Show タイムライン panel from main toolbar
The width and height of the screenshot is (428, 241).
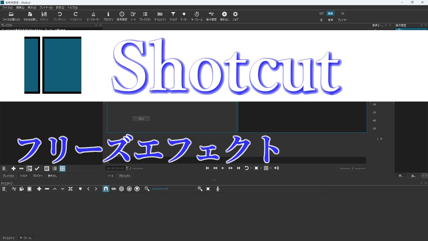pos(160,16)
